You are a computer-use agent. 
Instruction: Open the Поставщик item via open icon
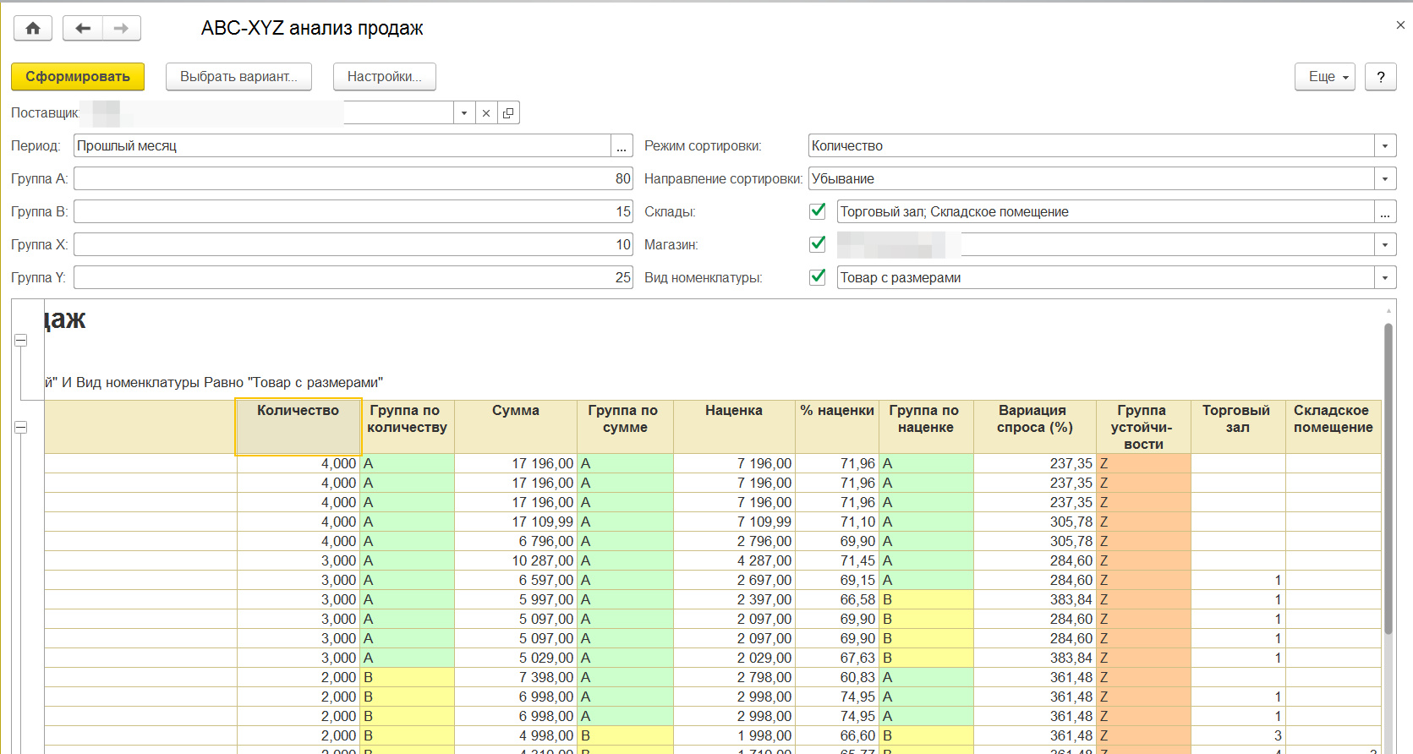[x=508, y=113]
